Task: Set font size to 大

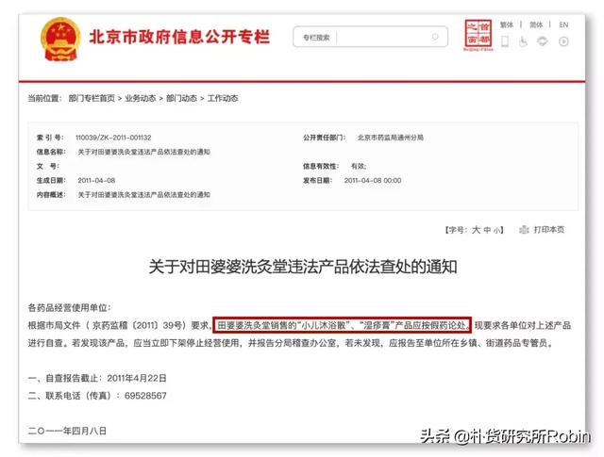Action: coord(476,230)
